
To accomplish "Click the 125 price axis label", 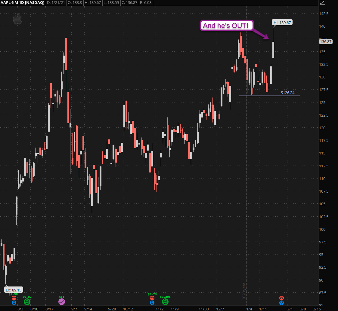I will coord(322,102).
